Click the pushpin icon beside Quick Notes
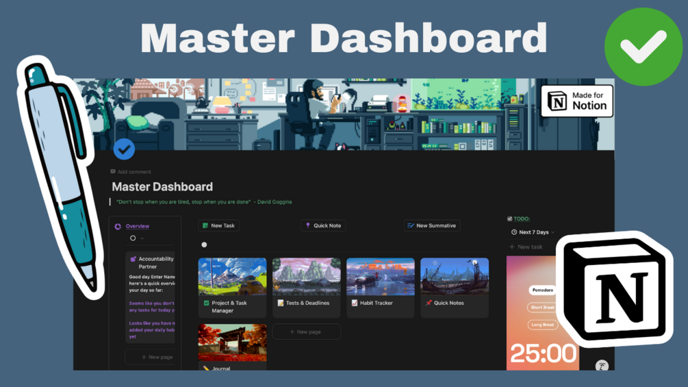The height and width of the screenshot is (387, 688). pyautogui.click(x=429, y=303)
